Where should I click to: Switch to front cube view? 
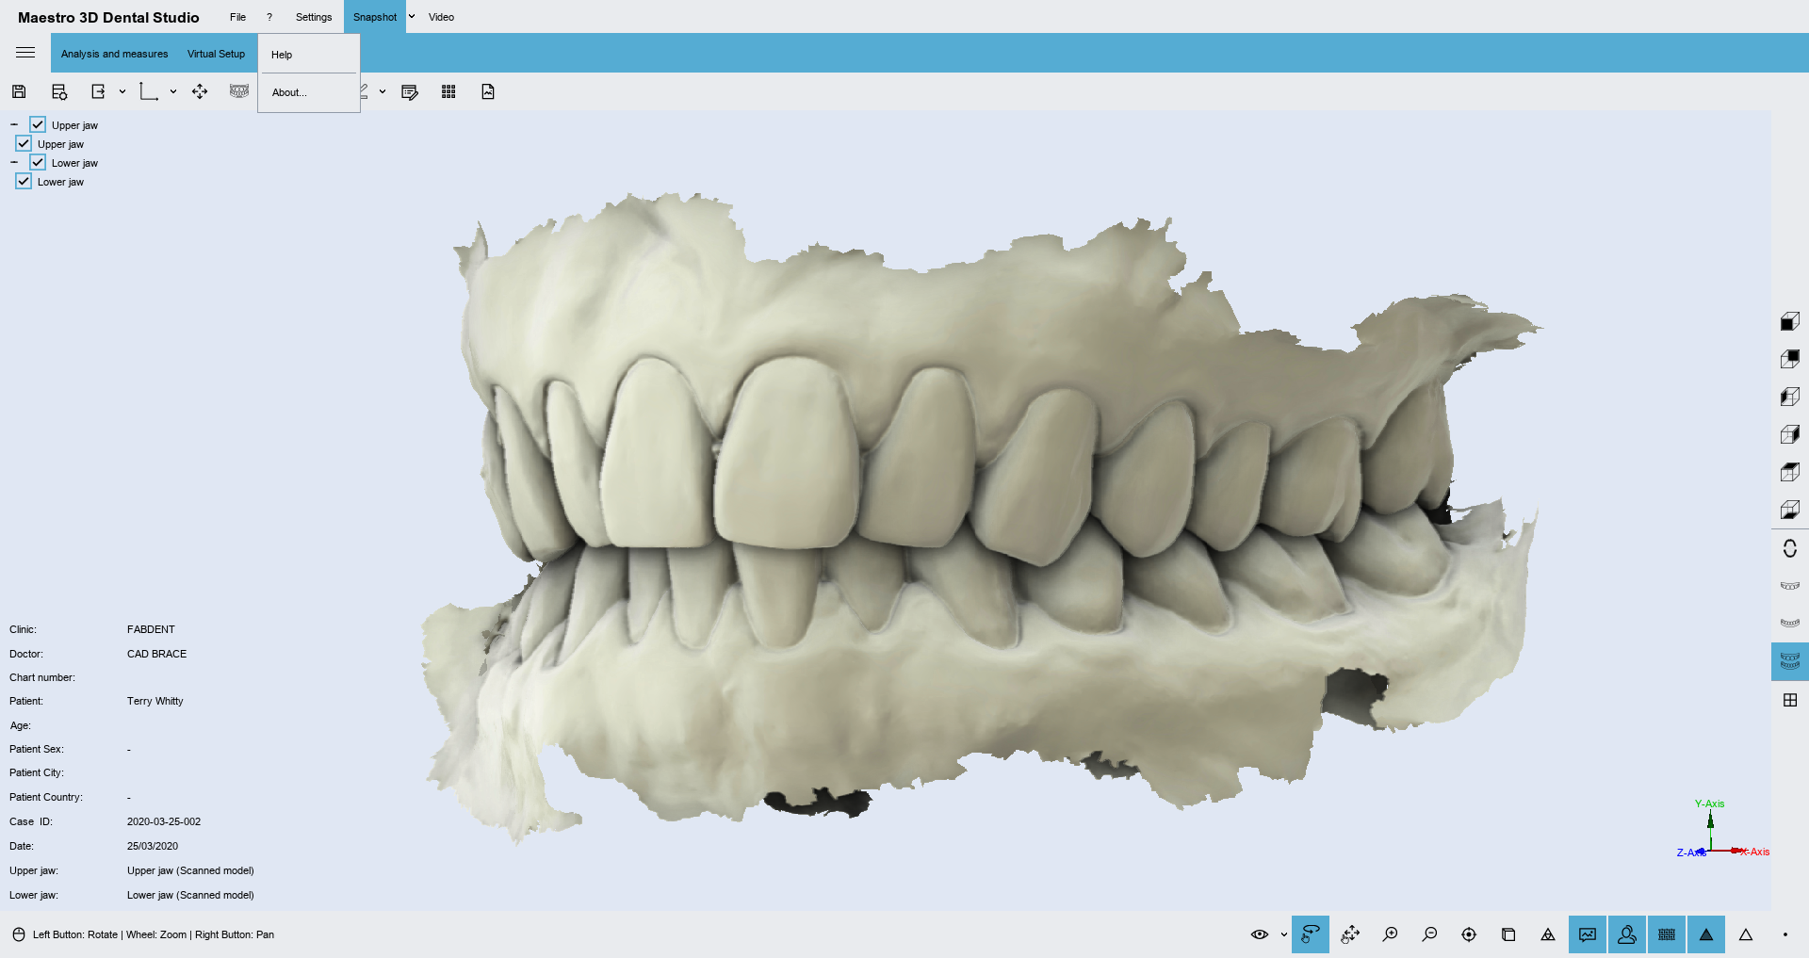[x=1789, y=322]
